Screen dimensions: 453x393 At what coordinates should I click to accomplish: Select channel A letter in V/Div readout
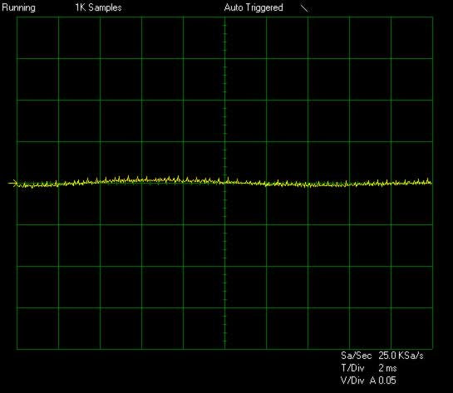(373, 381)
